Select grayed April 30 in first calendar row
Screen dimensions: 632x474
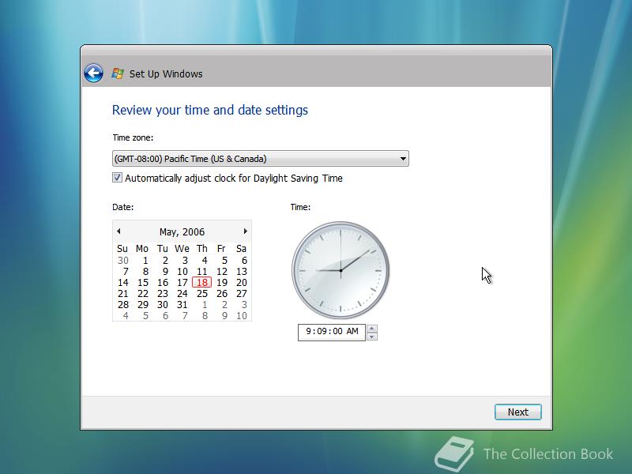coord(123,261)
